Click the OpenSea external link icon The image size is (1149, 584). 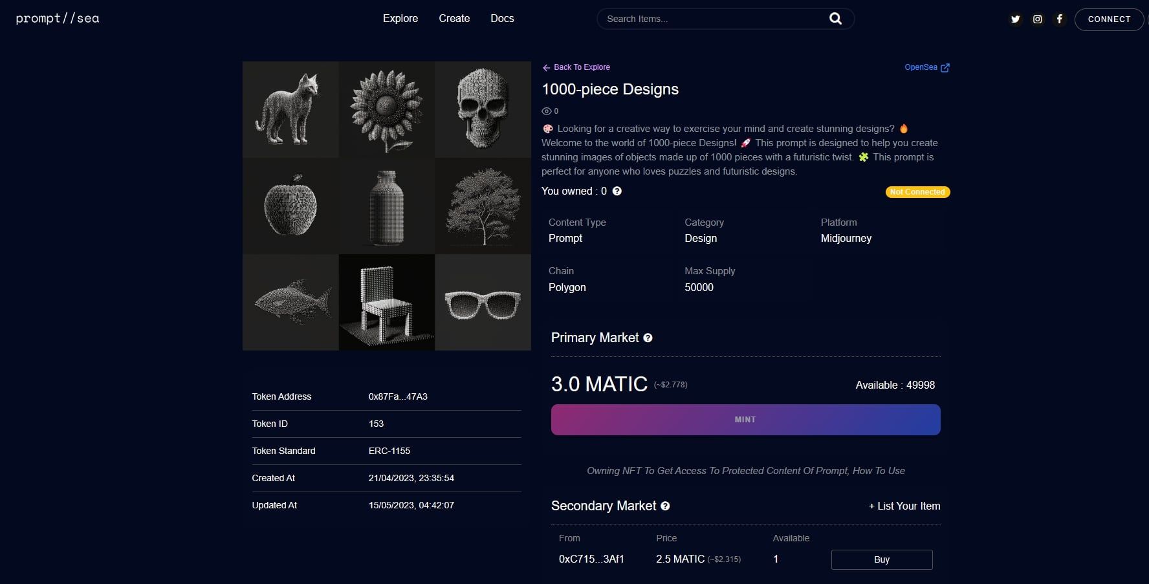pos(945,68)
